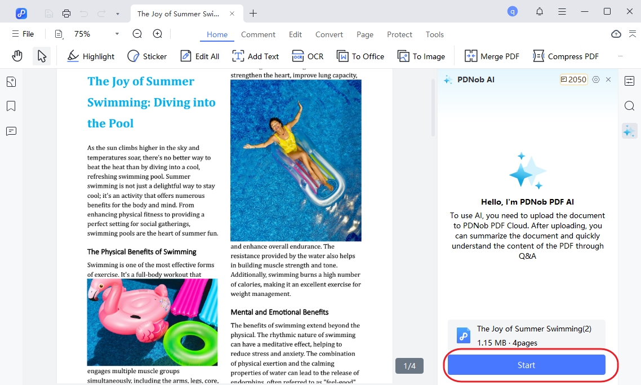
Task: Expand the undo history arrow
Action: [x=117, y=13]
